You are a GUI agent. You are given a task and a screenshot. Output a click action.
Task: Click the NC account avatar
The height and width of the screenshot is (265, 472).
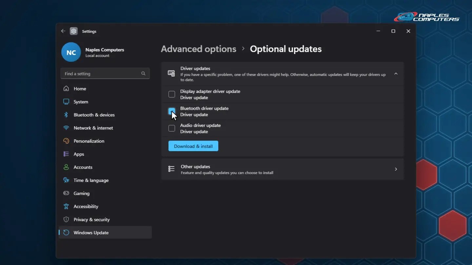click(x=71, y=52)
